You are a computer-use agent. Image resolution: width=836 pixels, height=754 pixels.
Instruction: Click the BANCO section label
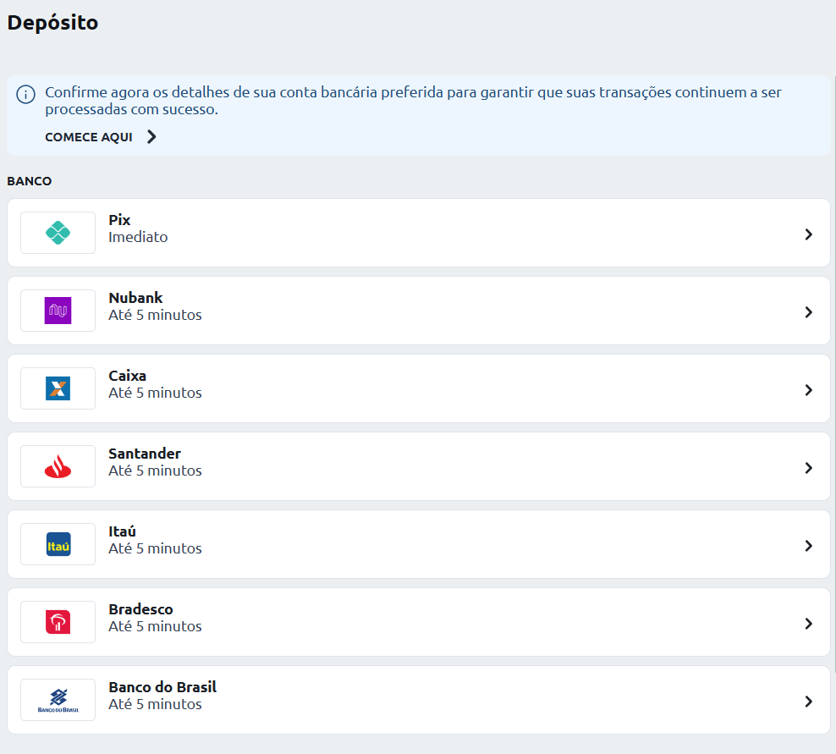pos(30,181)
